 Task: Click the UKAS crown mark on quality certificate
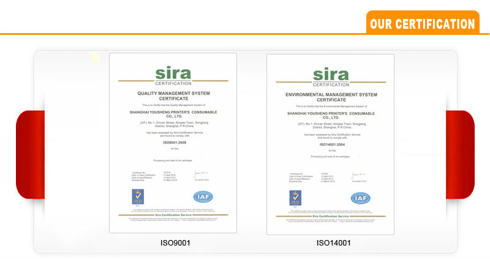[x=138, y=197]
